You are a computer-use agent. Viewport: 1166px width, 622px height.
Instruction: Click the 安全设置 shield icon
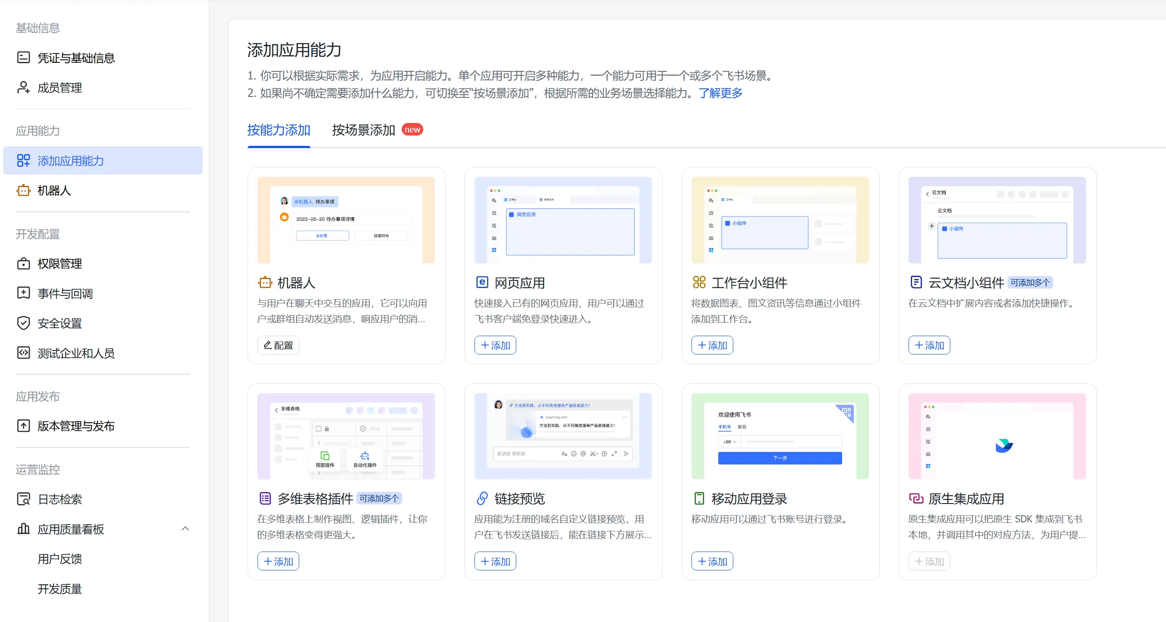23,323
